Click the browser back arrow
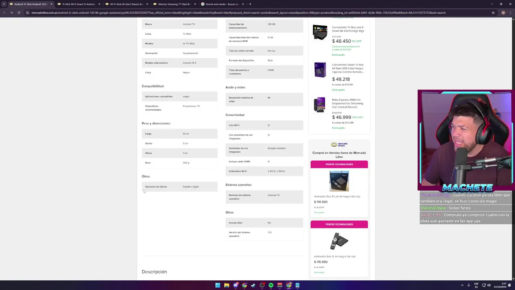This screenshot has width=515, height=290. click(x=4, y=12)
